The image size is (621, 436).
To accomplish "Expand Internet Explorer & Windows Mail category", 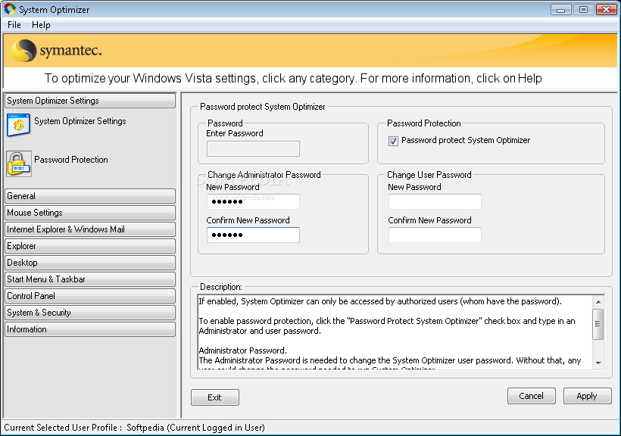I will [x=90, y=229].
